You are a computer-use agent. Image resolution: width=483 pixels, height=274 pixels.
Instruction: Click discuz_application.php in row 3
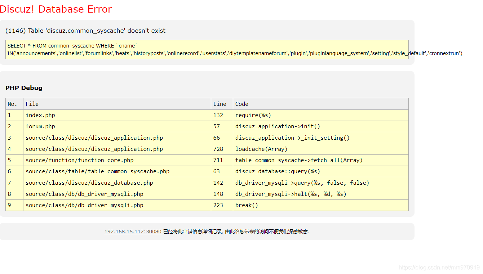[x=117, y=138]
